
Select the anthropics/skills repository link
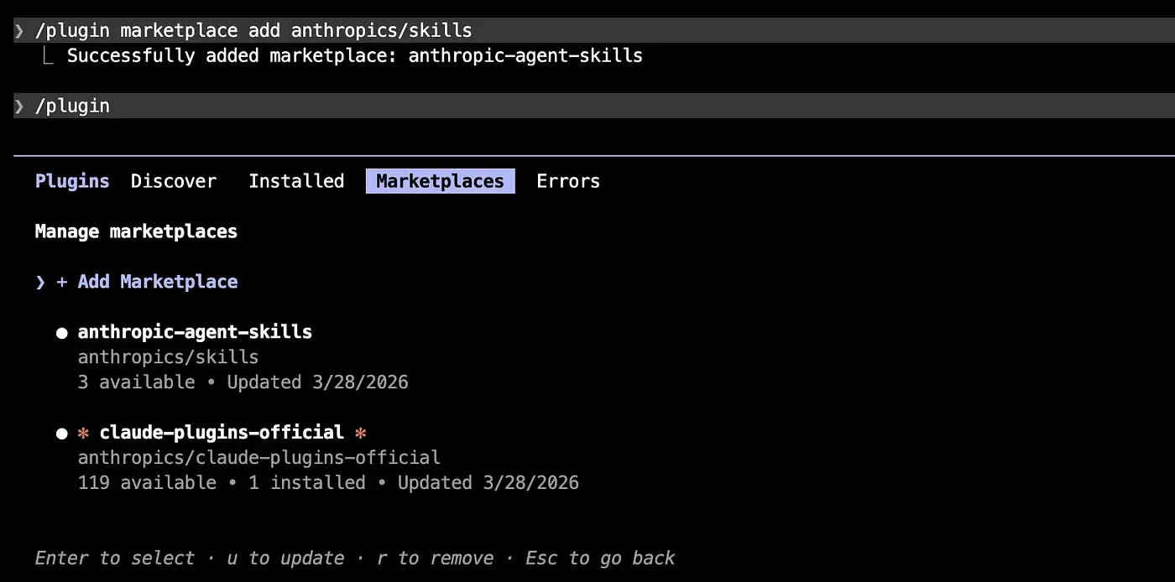coord(168,357)
